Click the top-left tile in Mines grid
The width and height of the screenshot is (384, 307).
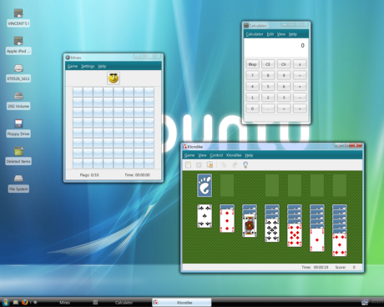(x=78, y=92)
